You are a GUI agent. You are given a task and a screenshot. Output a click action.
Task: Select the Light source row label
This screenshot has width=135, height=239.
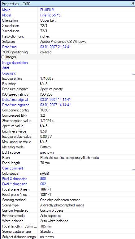(x=11, y=152)
